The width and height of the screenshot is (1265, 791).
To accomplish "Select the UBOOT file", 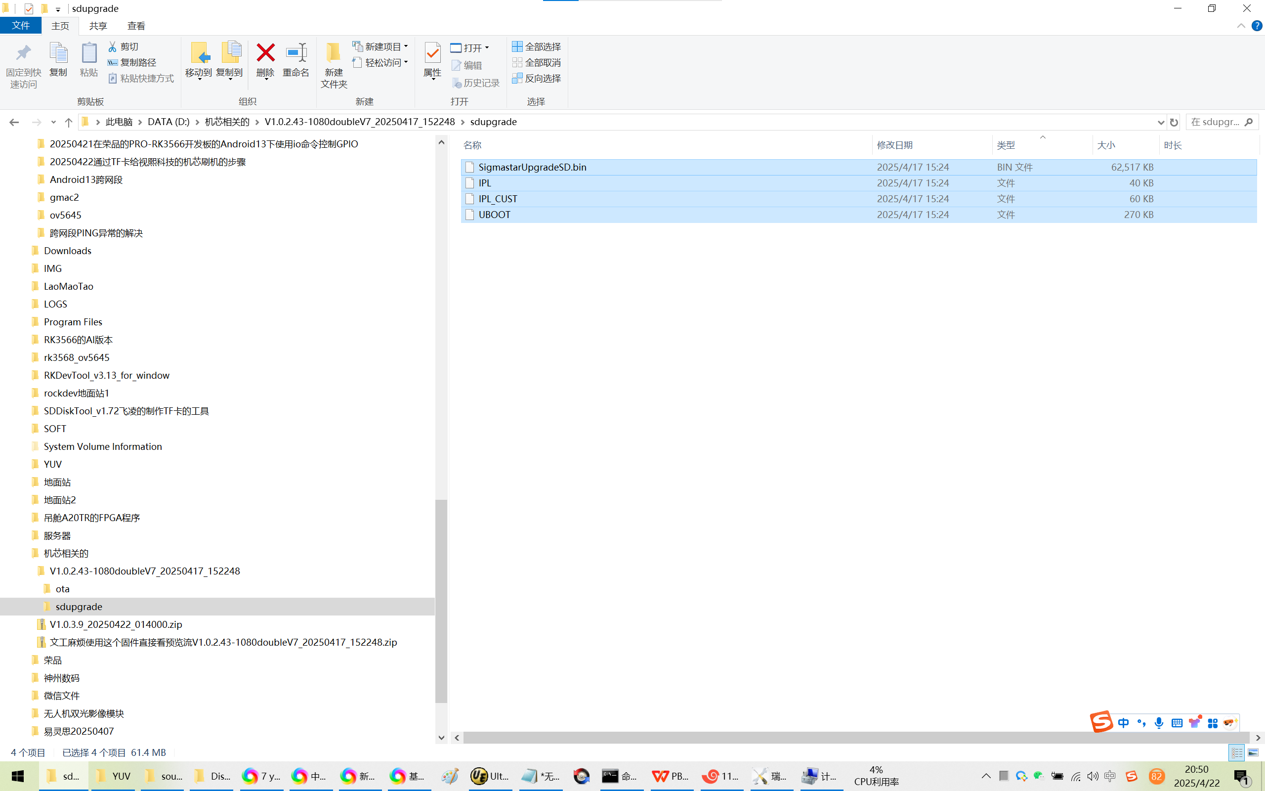I will 495,215.
